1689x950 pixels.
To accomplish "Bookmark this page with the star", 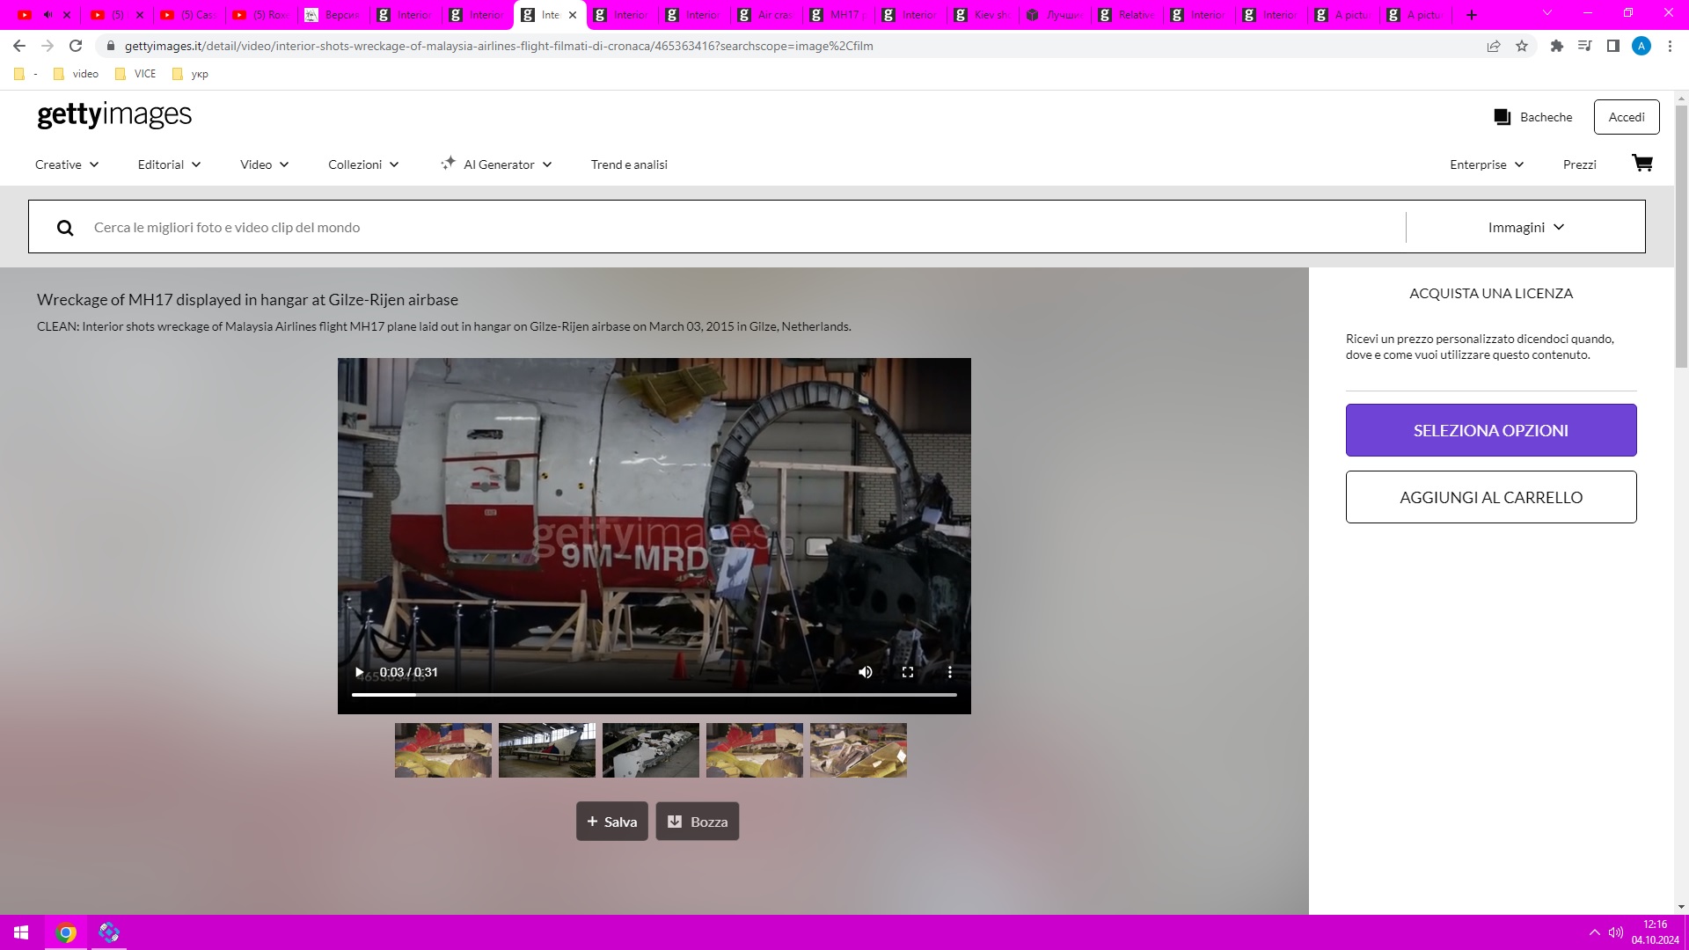I will pos(1522,46).
